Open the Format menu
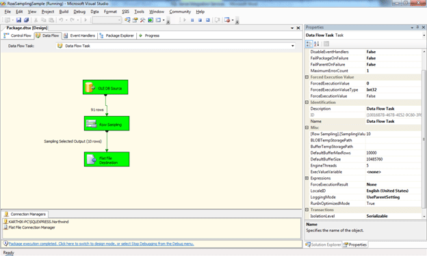Image resolution: width=427 pixels, height=256 pixels. (x=110, y=12)
